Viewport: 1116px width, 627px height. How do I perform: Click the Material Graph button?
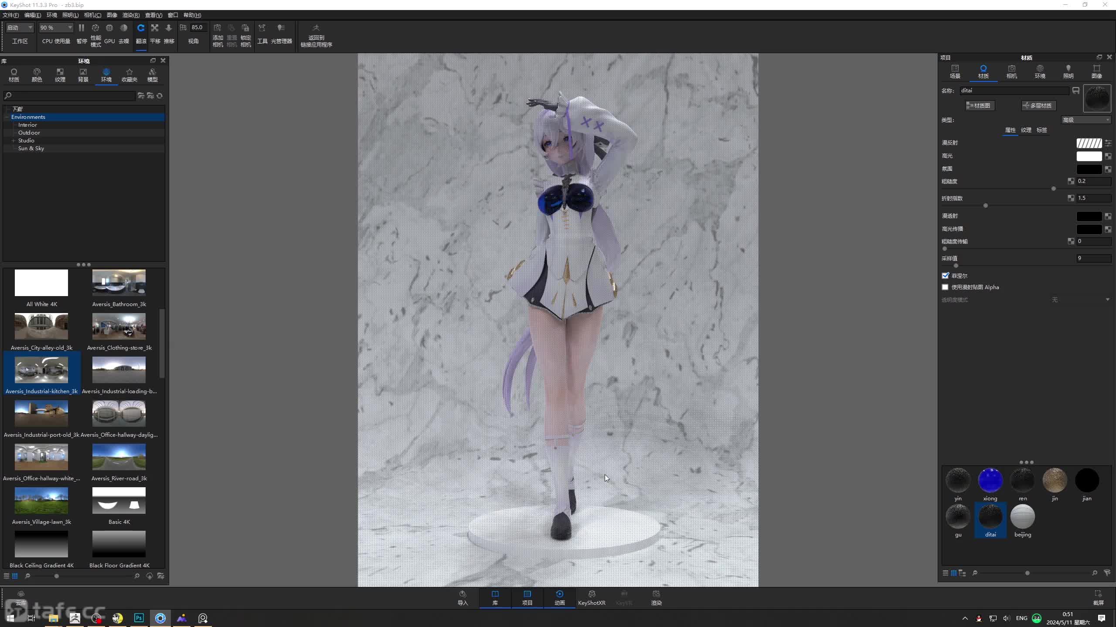tap(980, 105)
